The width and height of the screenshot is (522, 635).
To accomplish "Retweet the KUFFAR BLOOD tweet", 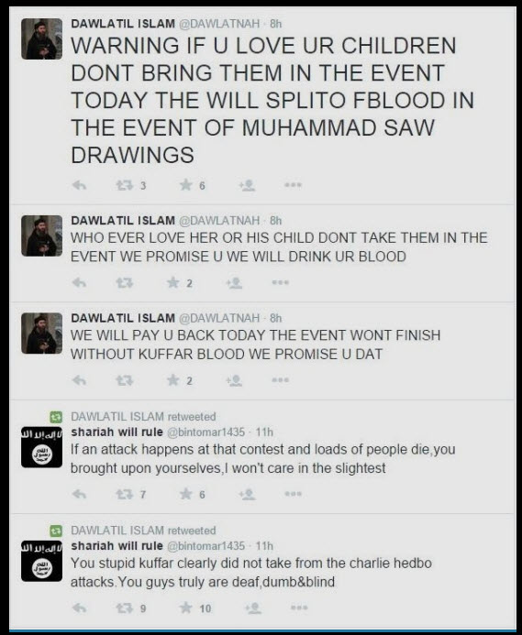I will (124, 380).
